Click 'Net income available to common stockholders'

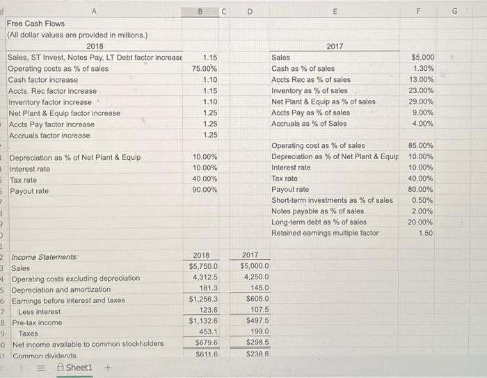coord(88,344)
